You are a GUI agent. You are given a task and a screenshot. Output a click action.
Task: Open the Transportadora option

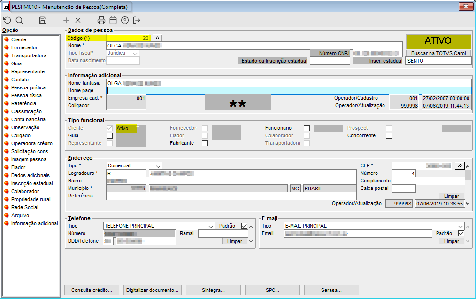[29, 55]
